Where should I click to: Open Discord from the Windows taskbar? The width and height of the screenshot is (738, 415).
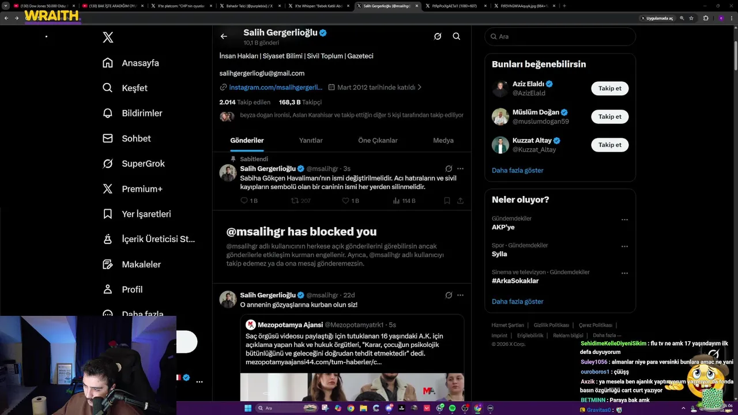[x=389, y=408]
